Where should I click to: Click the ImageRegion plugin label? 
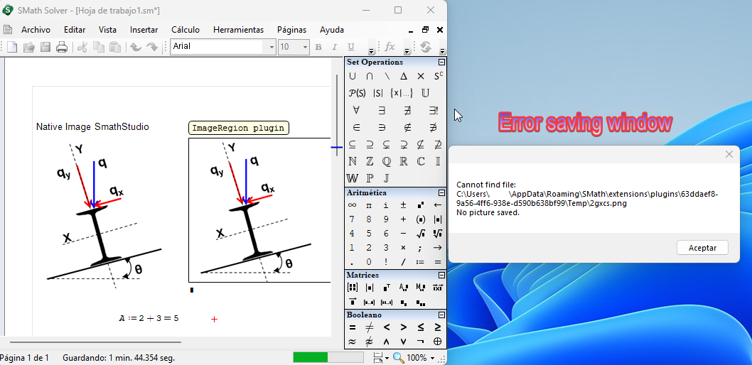pyautogui.click(x=238, y=129)
